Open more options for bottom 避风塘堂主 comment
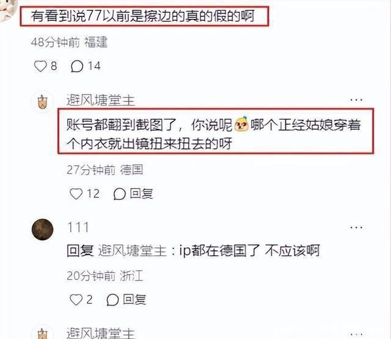The height and width of the screenshot is (339, 391). (x=356, y=334)
